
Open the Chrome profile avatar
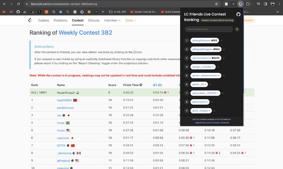(272, 4)
